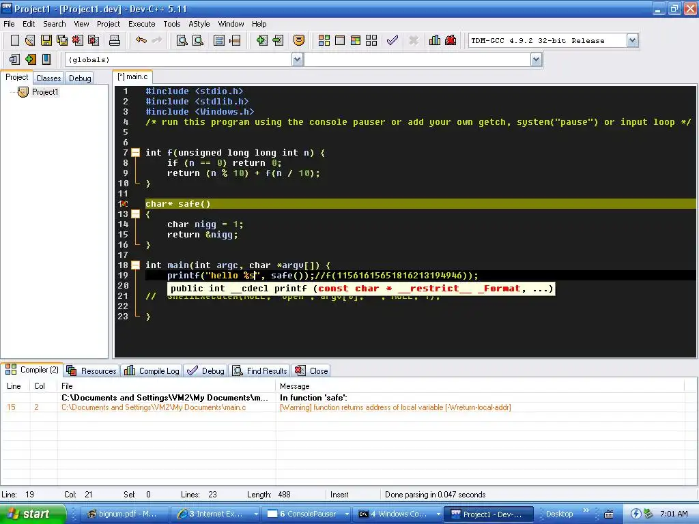Open the AStyle menu
699x524 pixels.
pos(199,24)
